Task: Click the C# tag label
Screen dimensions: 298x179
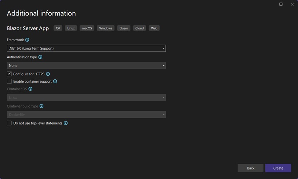Action: [58, 28]
